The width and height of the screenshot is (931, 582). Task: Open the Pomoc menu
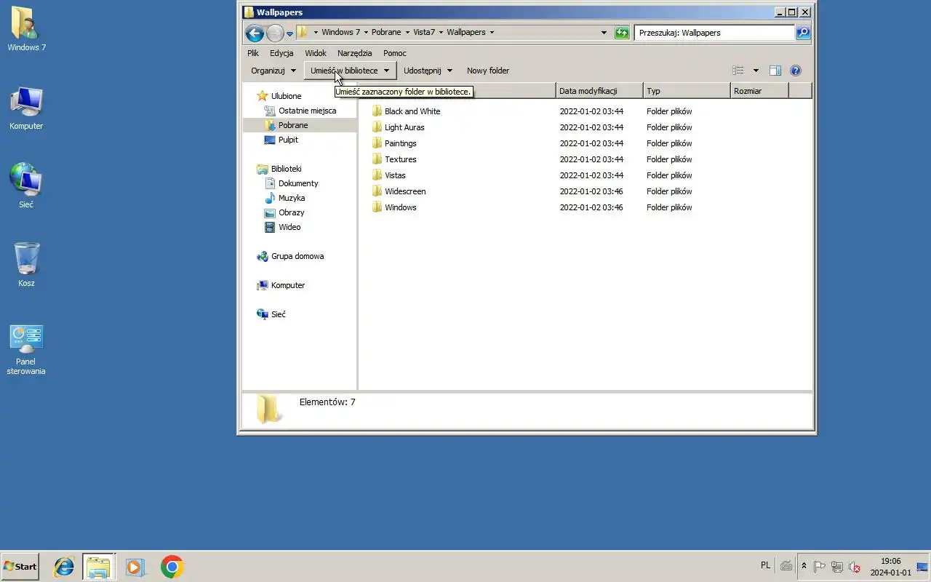click(x=395, y=53)
